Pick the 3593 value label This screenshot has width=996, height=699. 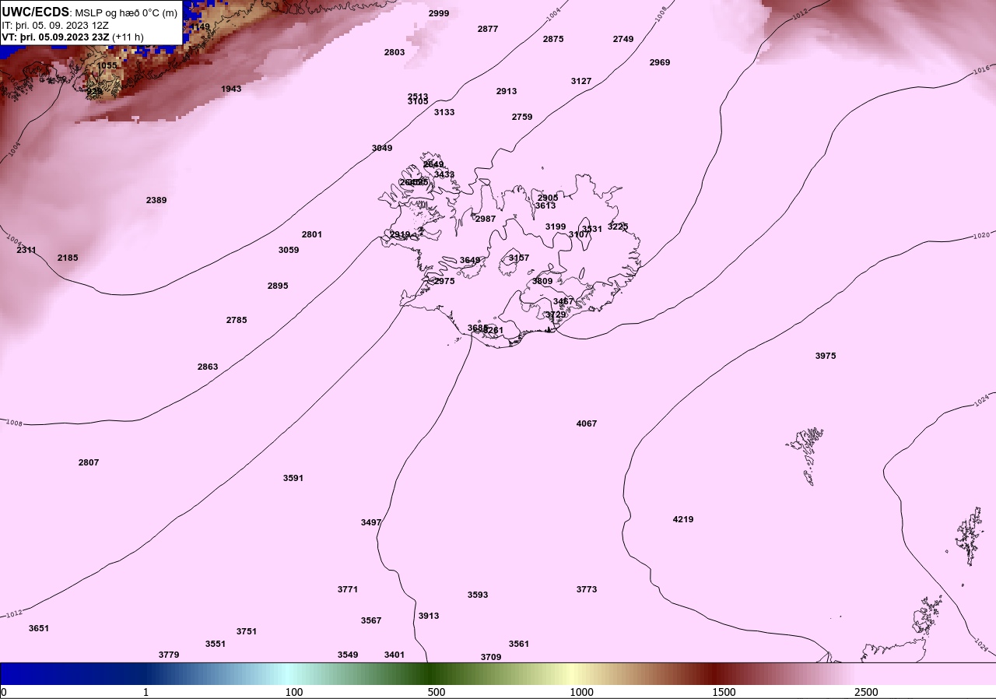click(478, 595)
